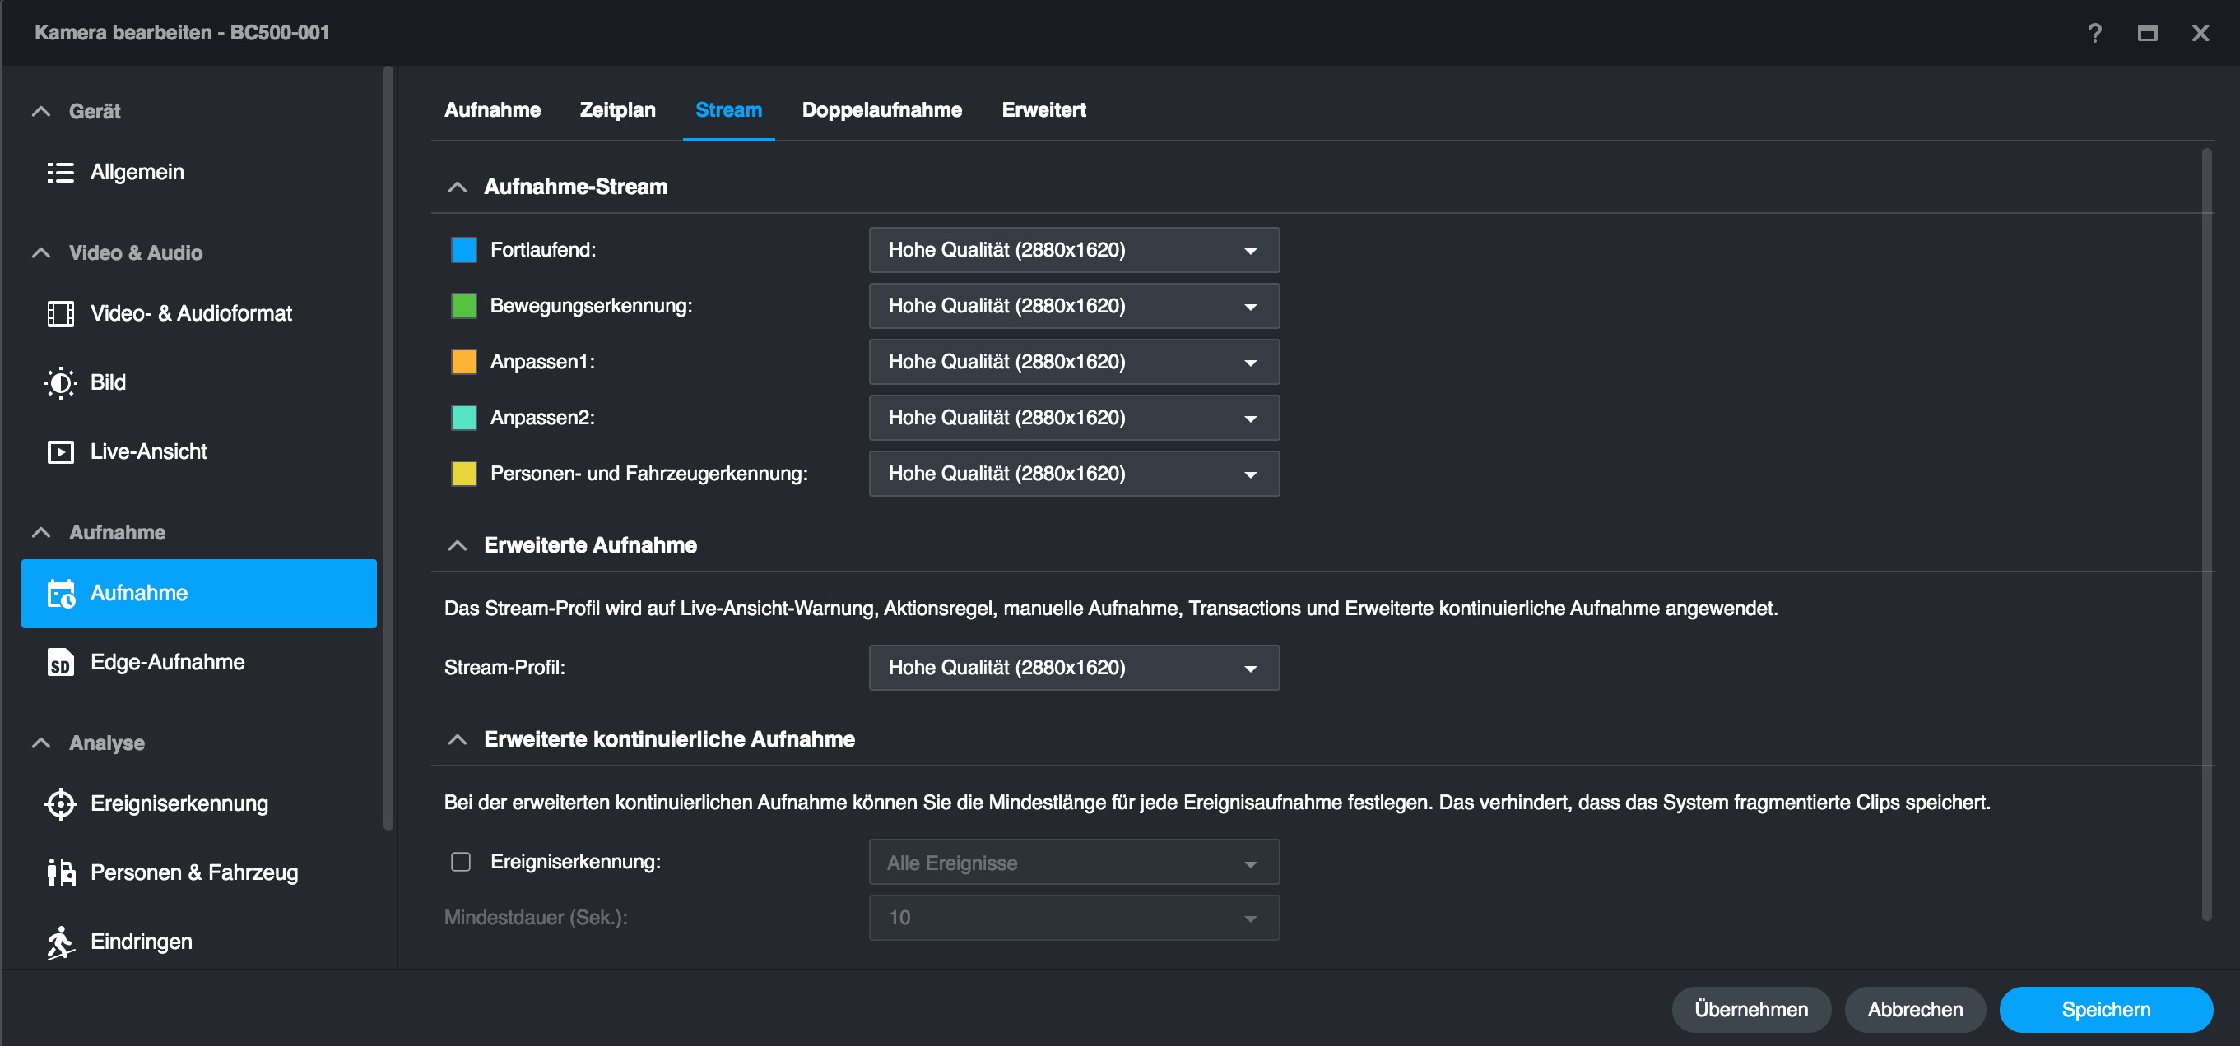This screenshot has height=1046, width=2240.
Task: Click the Bild brightness icon
Action: pos(60,382)
